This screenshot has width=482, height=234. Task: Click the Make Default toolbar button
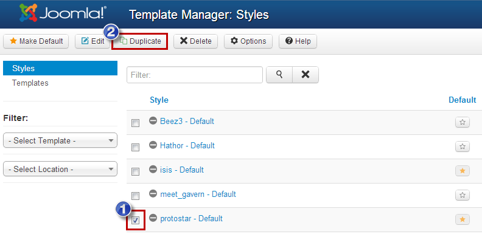click(x=37, y=41)
